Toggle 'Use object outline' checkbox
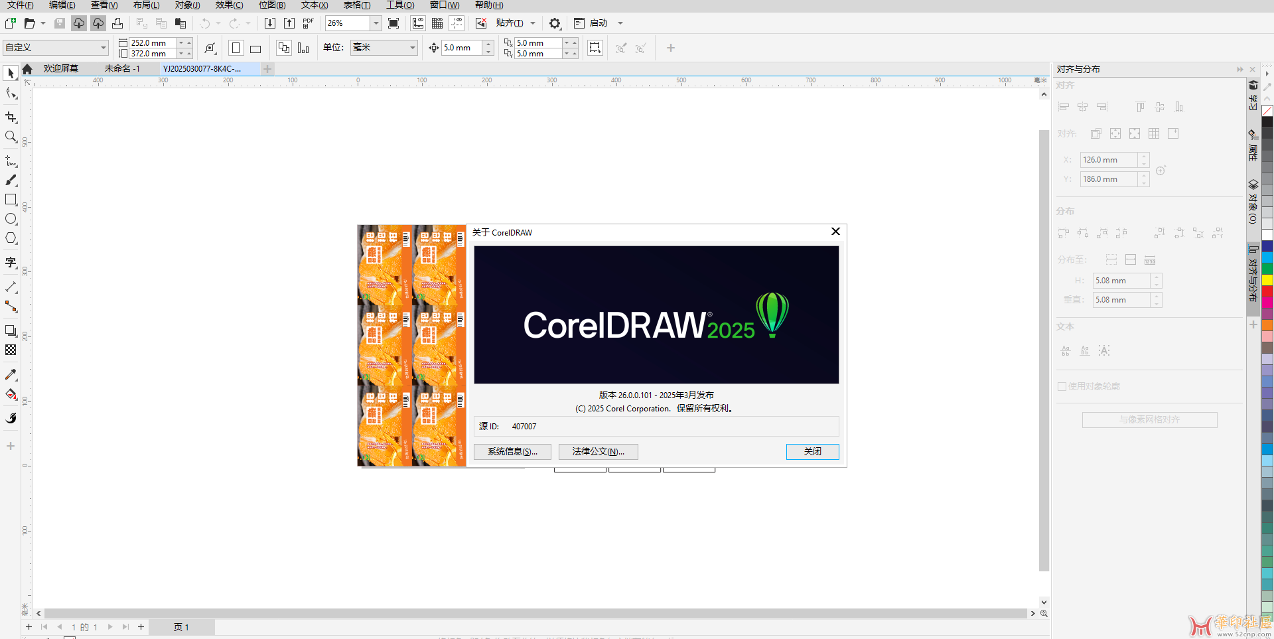The height and width of the screenshot is (639, 1274). click(1062, 386)
